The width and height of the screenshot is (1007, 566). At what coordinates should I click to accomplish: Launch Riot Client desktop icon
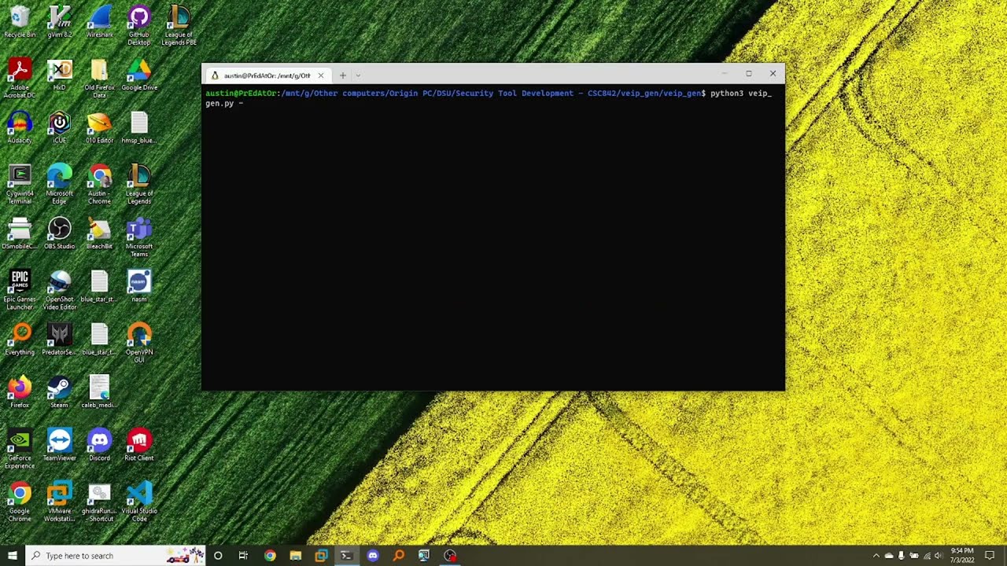[139, 445]
